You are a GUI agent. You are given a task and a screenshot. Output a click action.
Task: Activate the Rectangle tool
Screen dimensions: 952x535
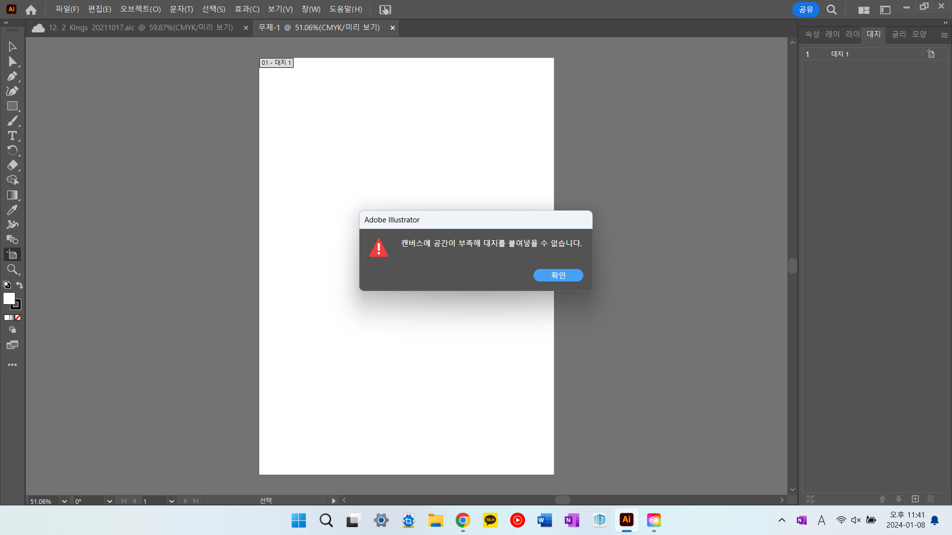pyautogui.click(x=12, y=106)
